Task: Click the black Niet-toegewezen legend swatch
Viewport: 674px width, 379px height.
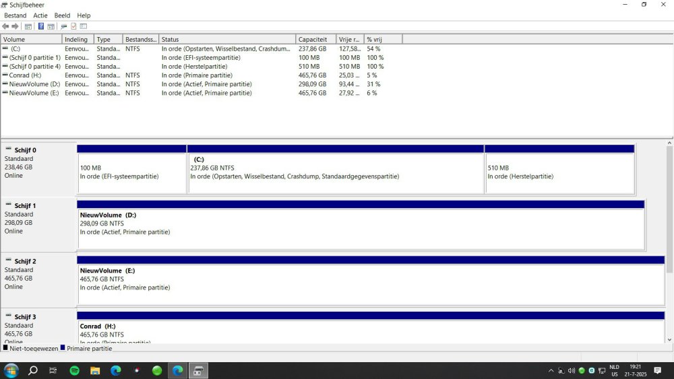Action: point(5,347)
